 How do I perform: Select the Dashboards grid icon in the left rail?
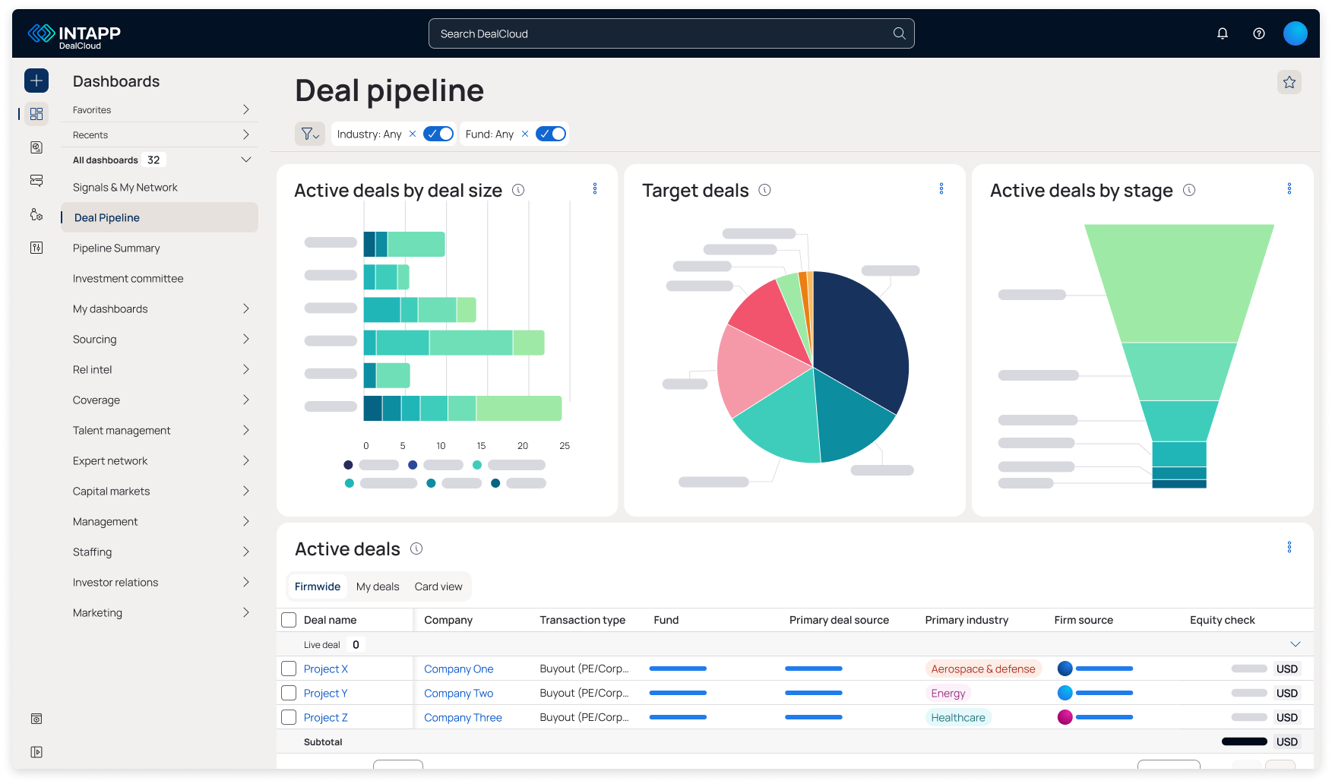pos(36,113)
